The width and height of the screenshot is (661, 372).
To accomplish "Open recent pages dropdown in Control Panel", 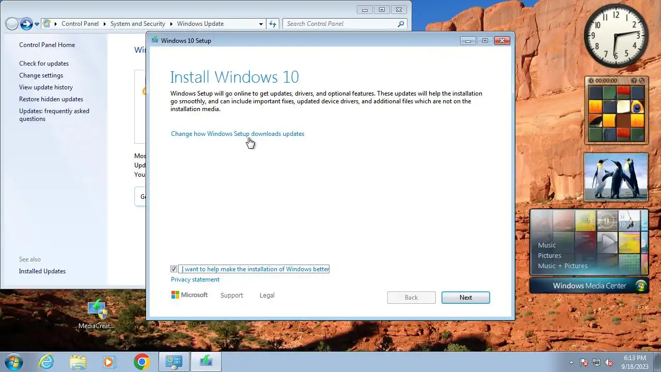I will pos(37,24).
